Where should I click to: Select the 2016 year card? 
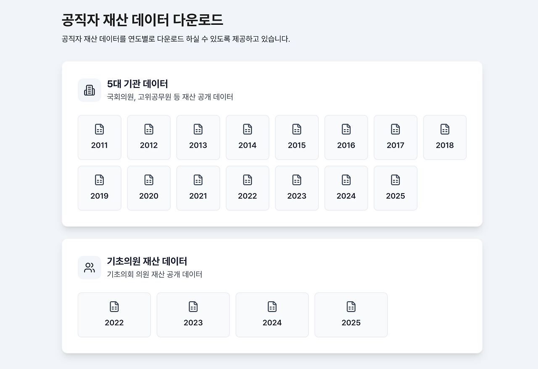[346, 137]
